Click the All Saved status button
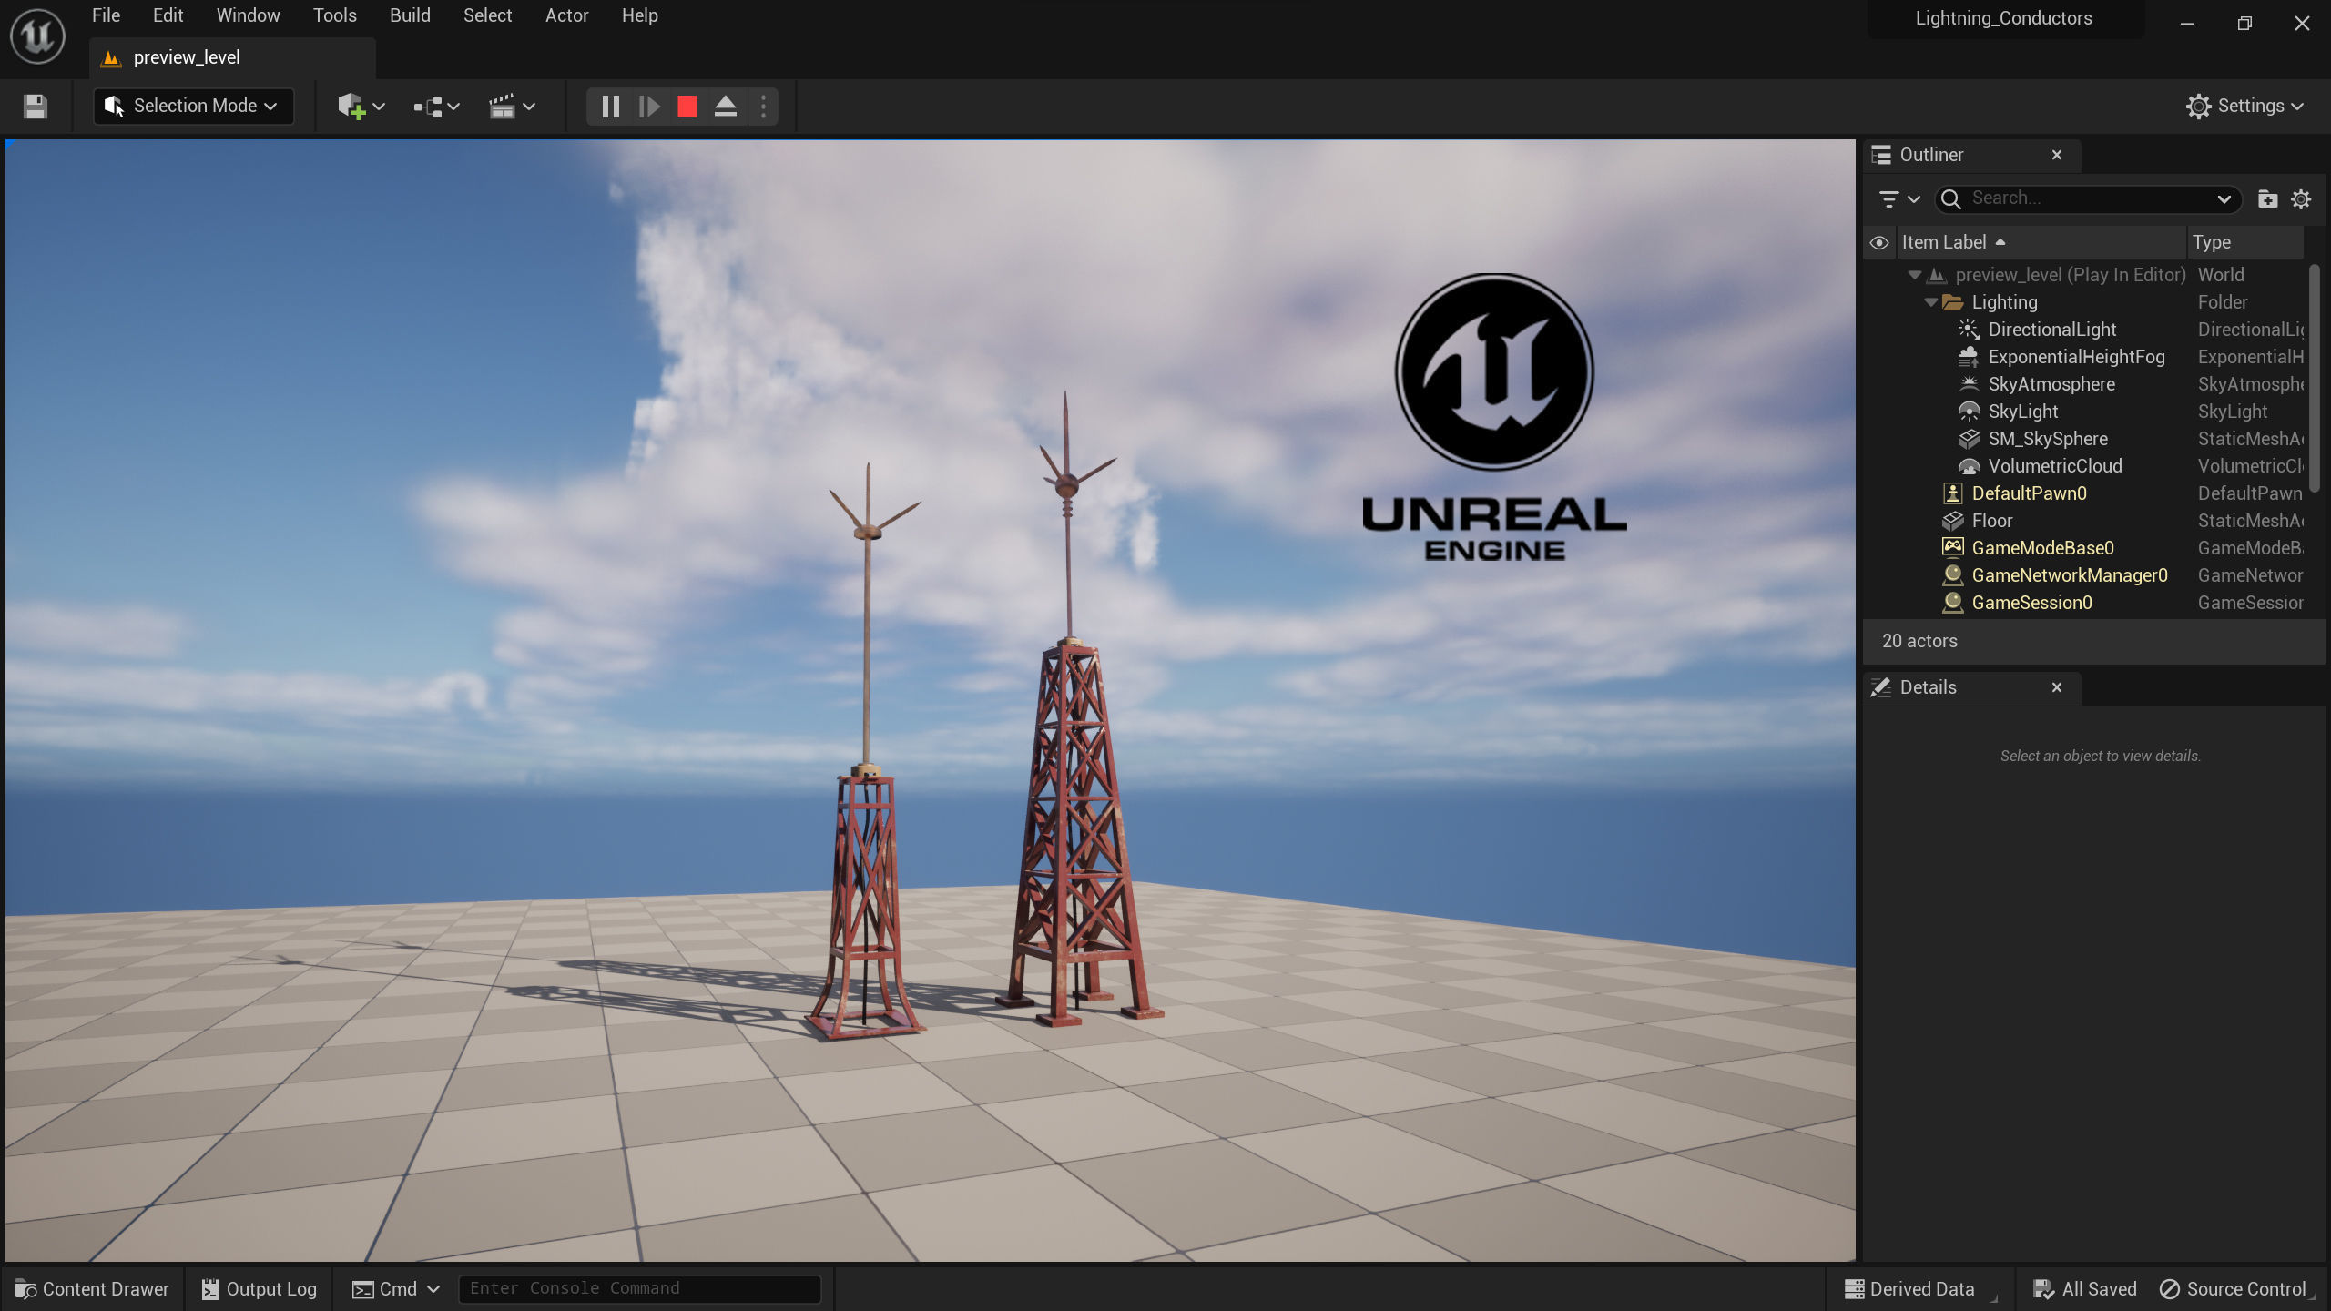 pos(2085,1289)
